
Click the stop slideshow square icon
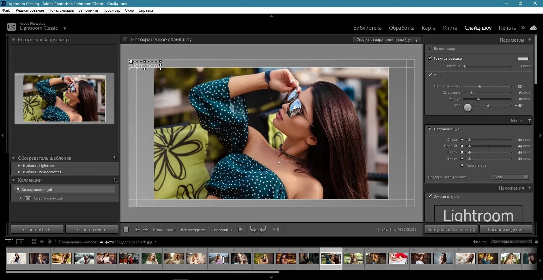point(126,229)
